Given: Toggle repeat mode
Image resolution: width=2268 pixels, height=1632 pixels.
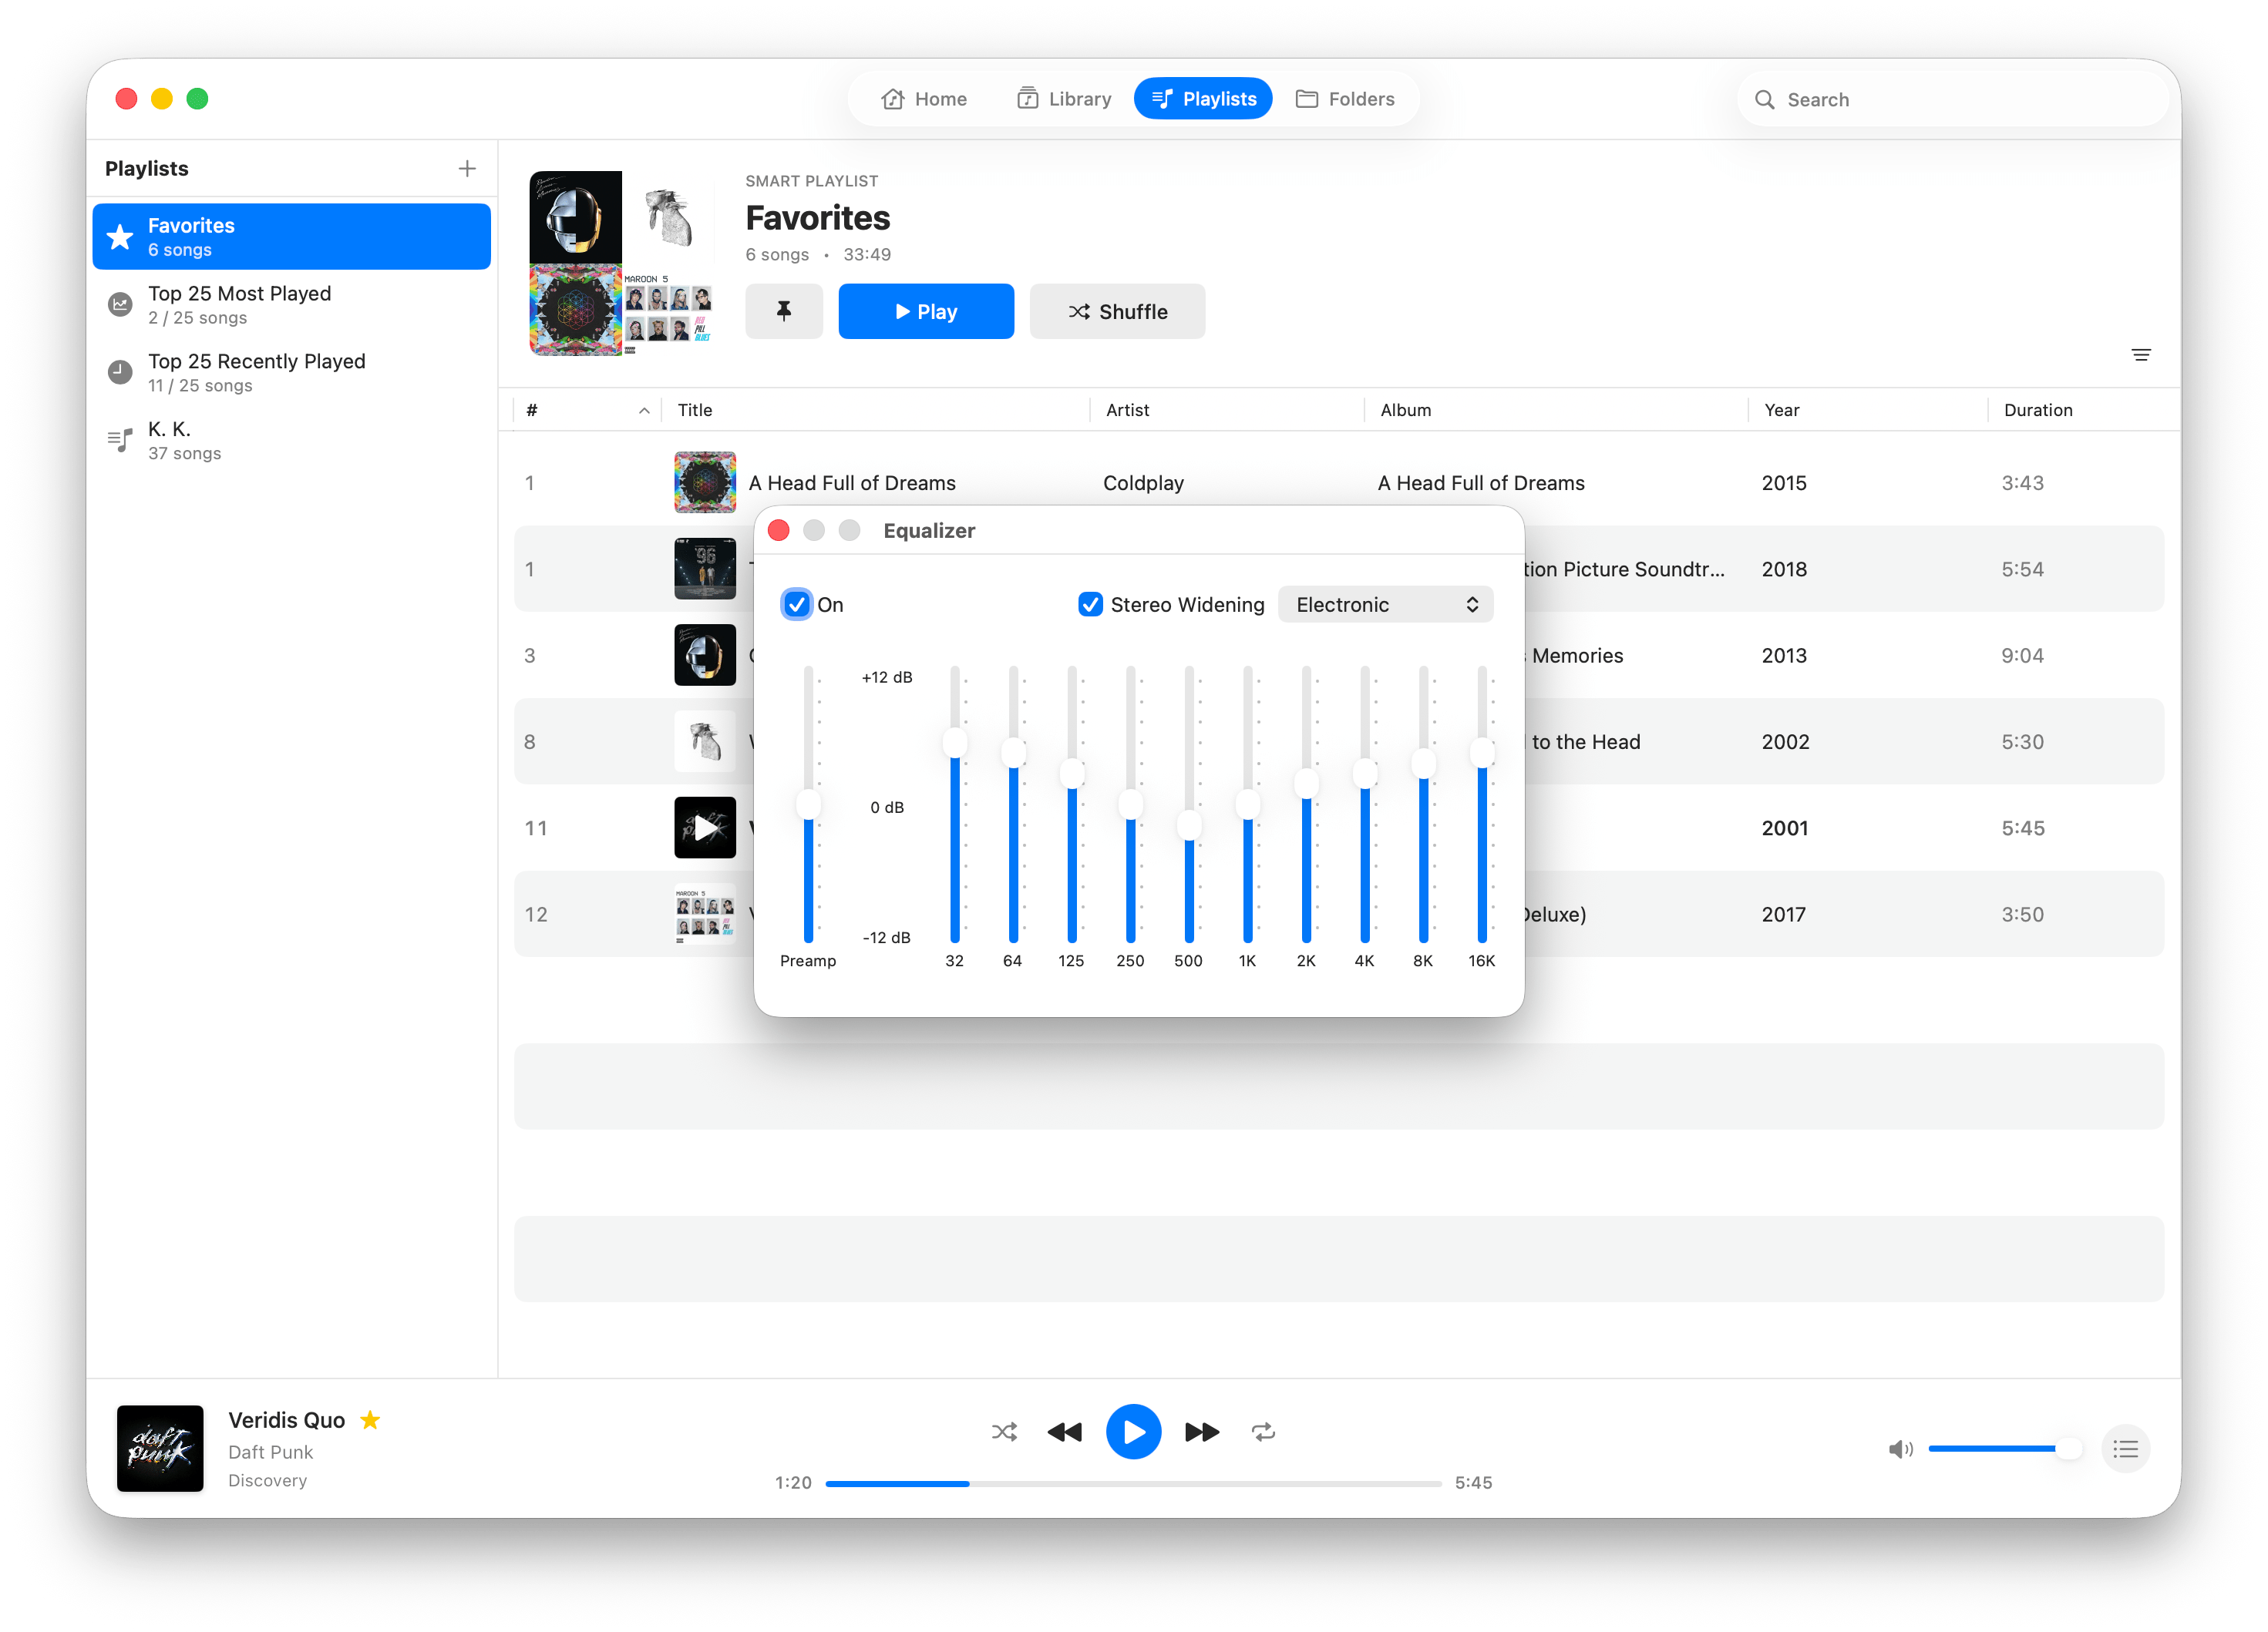Looking at the screenshot, I should tap(1263, 1432).
